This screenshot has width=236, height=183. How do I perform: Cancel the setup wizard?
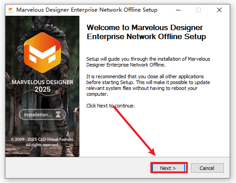[207, 168]
